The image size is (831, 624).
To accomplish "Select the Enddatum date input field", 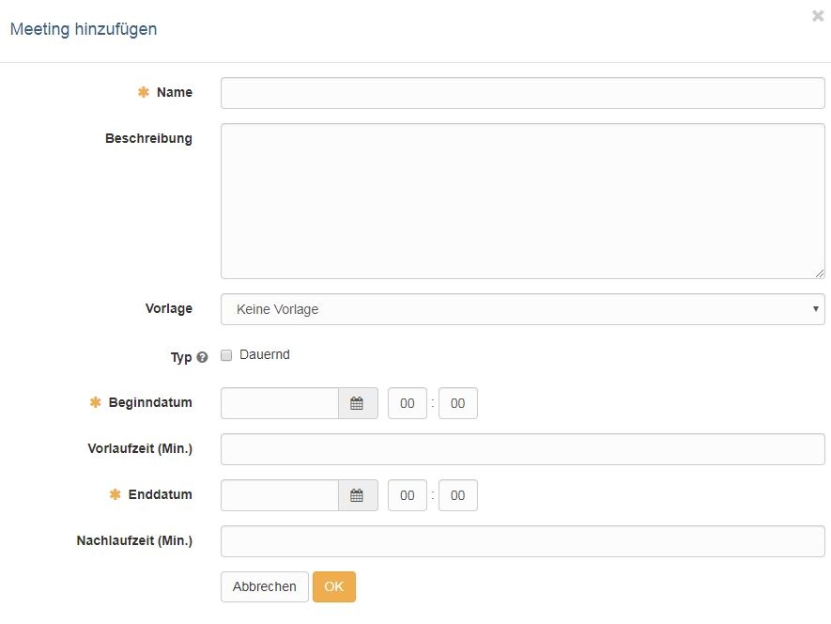I will coord(279,495).
